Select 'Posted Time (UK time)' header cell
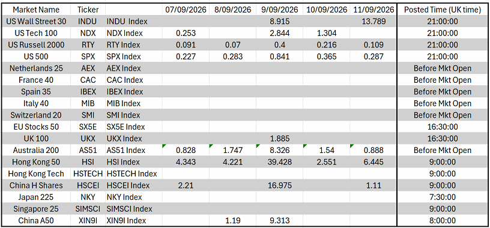490x228 pixels. 442,10
